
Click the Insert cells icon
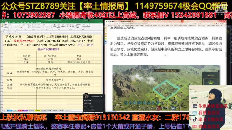(x=67, y=25)
